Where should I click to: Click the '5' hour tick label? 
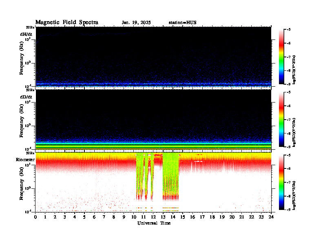[x=84, y=217]
